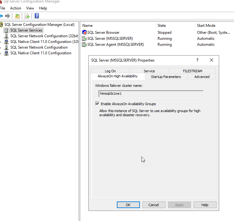Click the Apply button

pos(179,205)
